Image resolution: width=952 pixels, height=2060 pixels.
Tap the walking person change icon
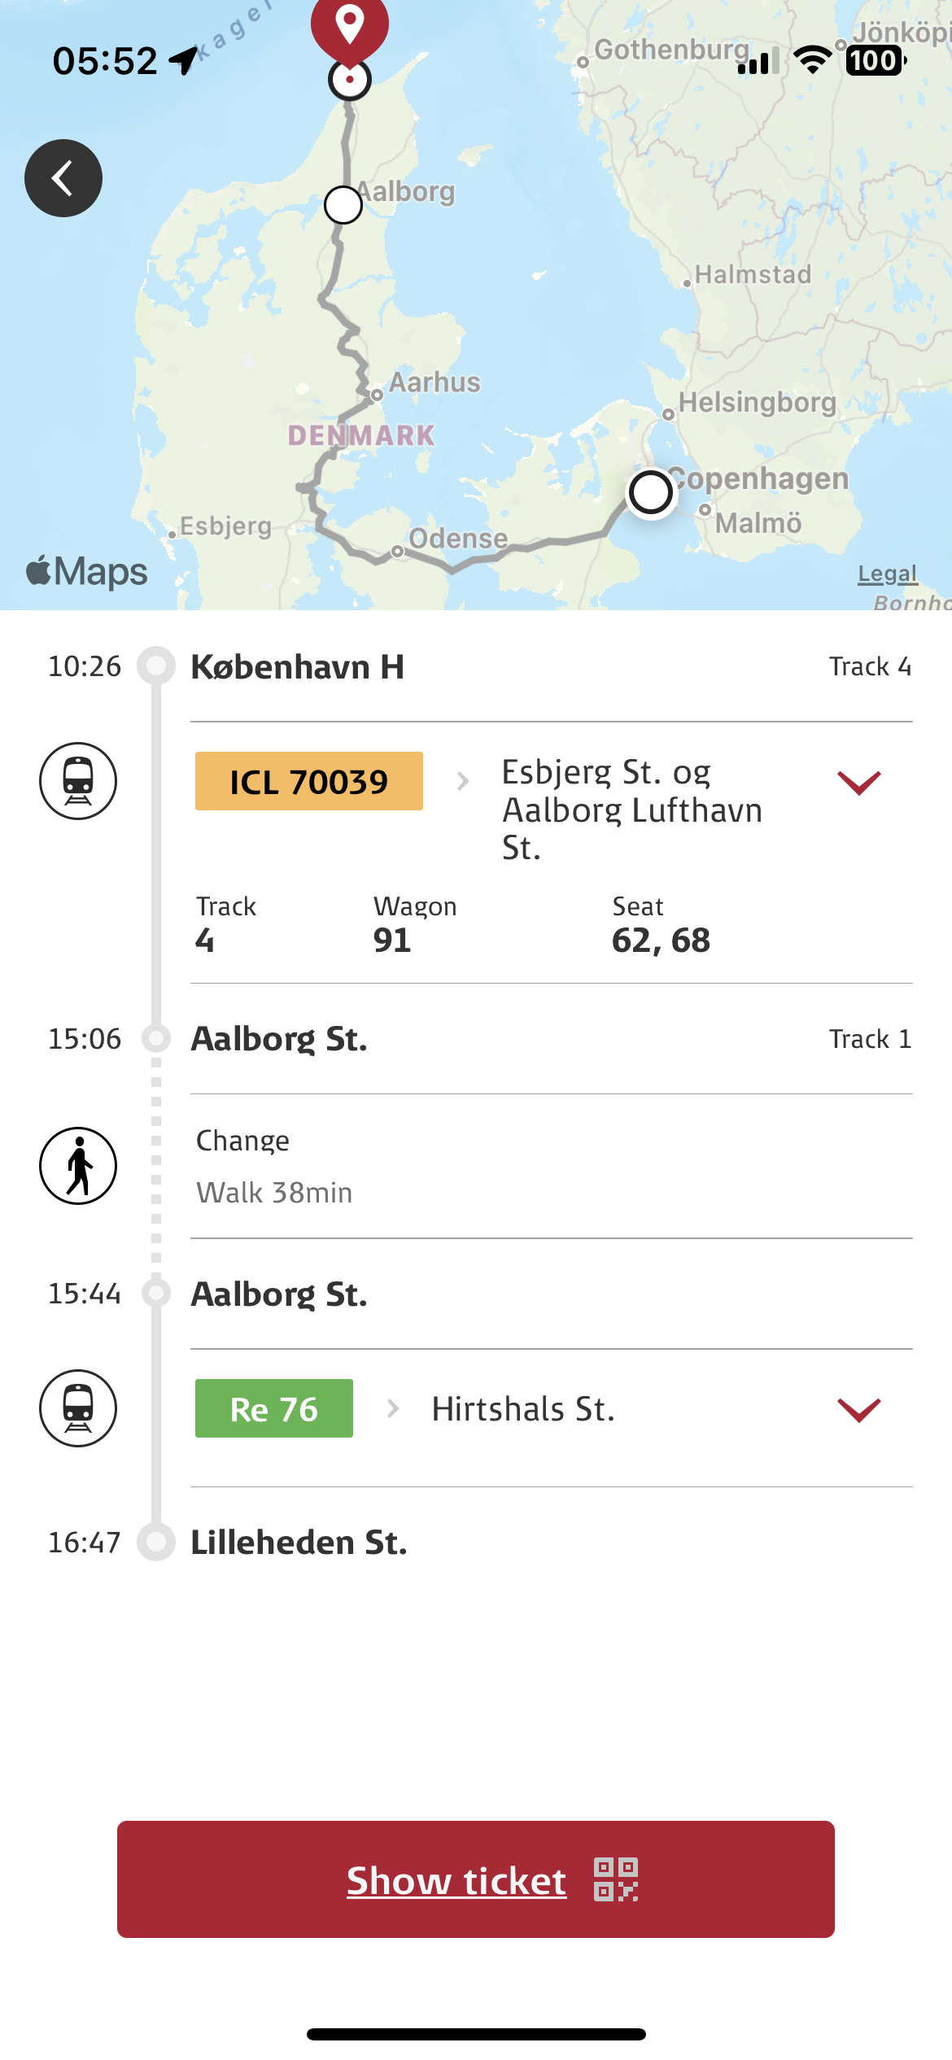(x=78, y=1166)
